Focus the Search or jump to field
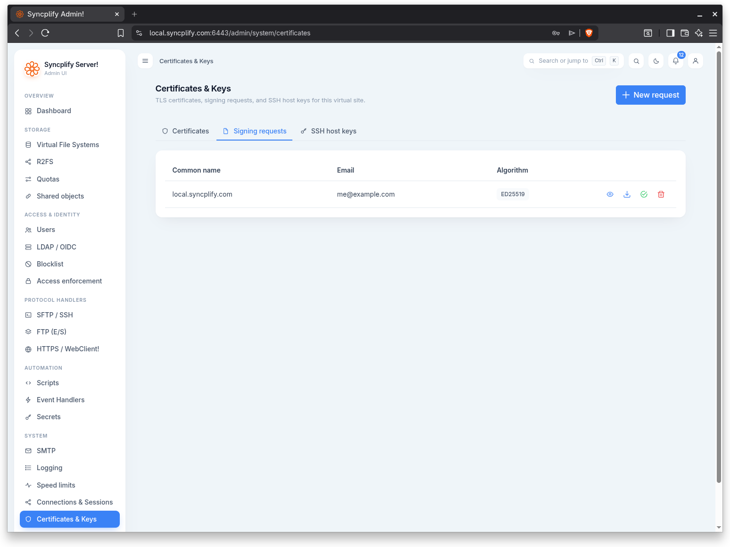The width and height of the screenshot is (730, 547). 573,61
